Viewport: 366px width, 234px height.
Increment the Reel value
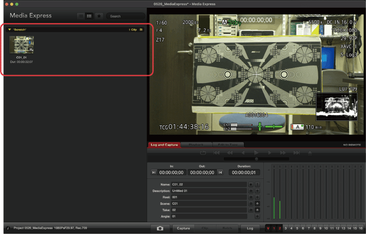(257, 197)
